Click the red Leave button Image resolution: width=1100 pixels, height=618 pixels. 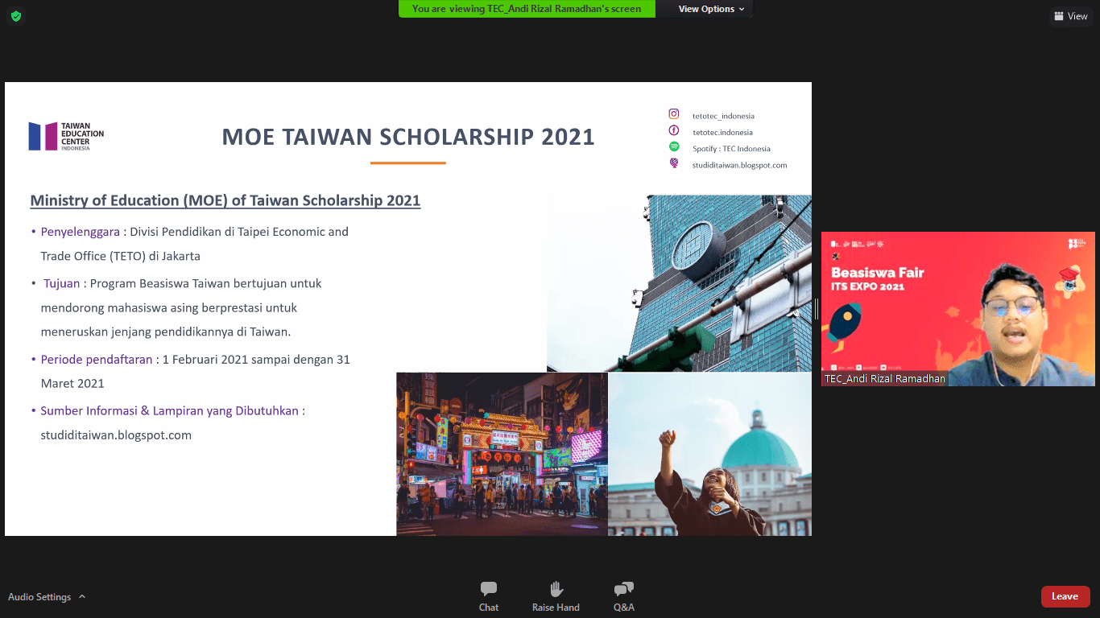(1065, 596)
